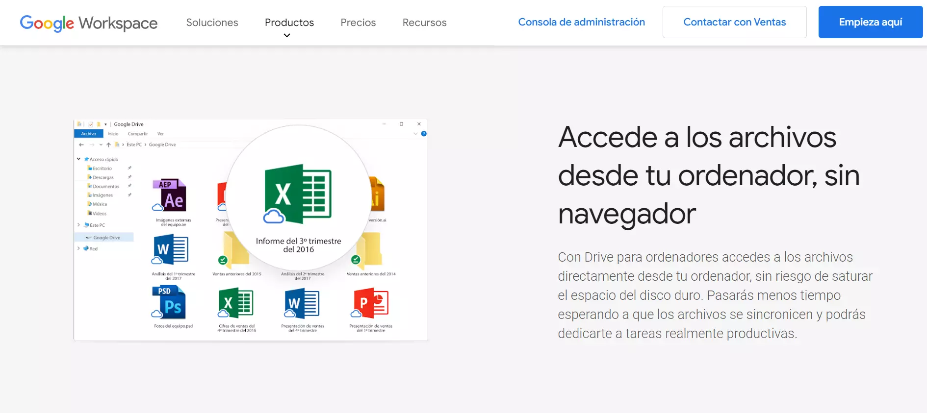The image size is (927, 413).
Task: Open the Photoshop PSD file icon
Action: [170, 302]
